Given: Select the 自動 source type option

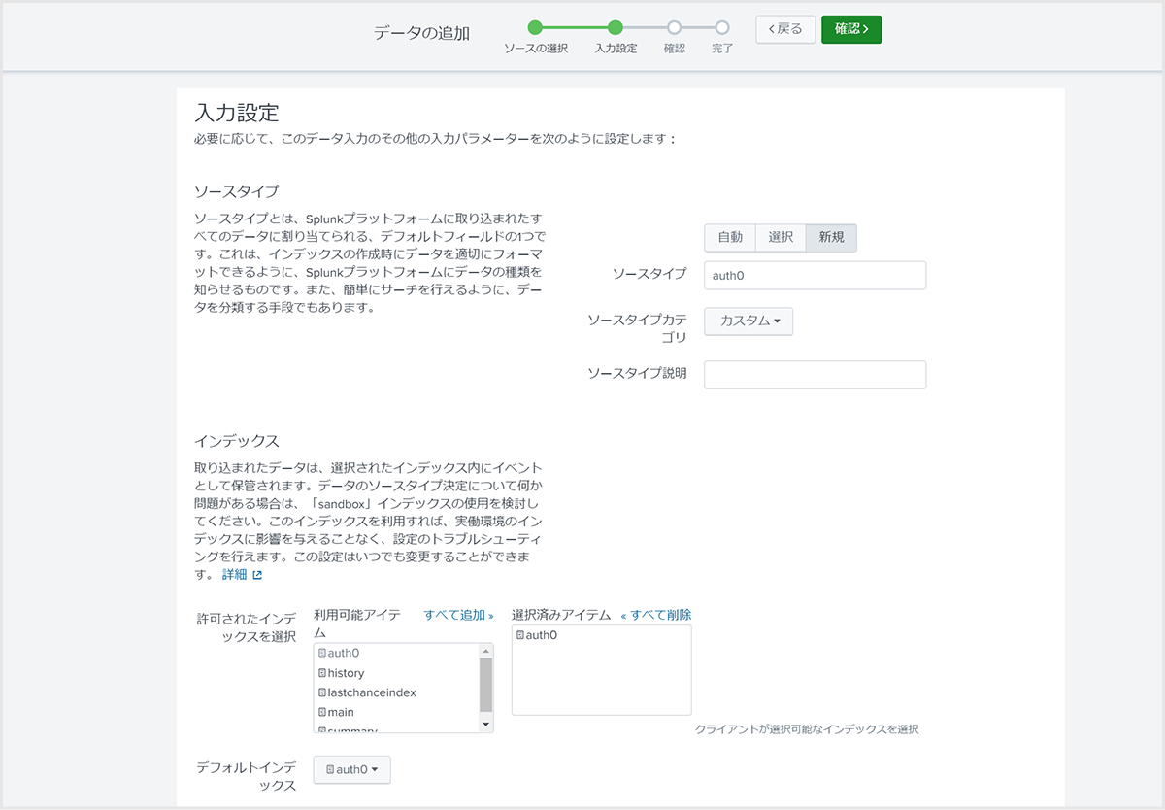Looking at the screenshot, I should [x=730, y=238].
